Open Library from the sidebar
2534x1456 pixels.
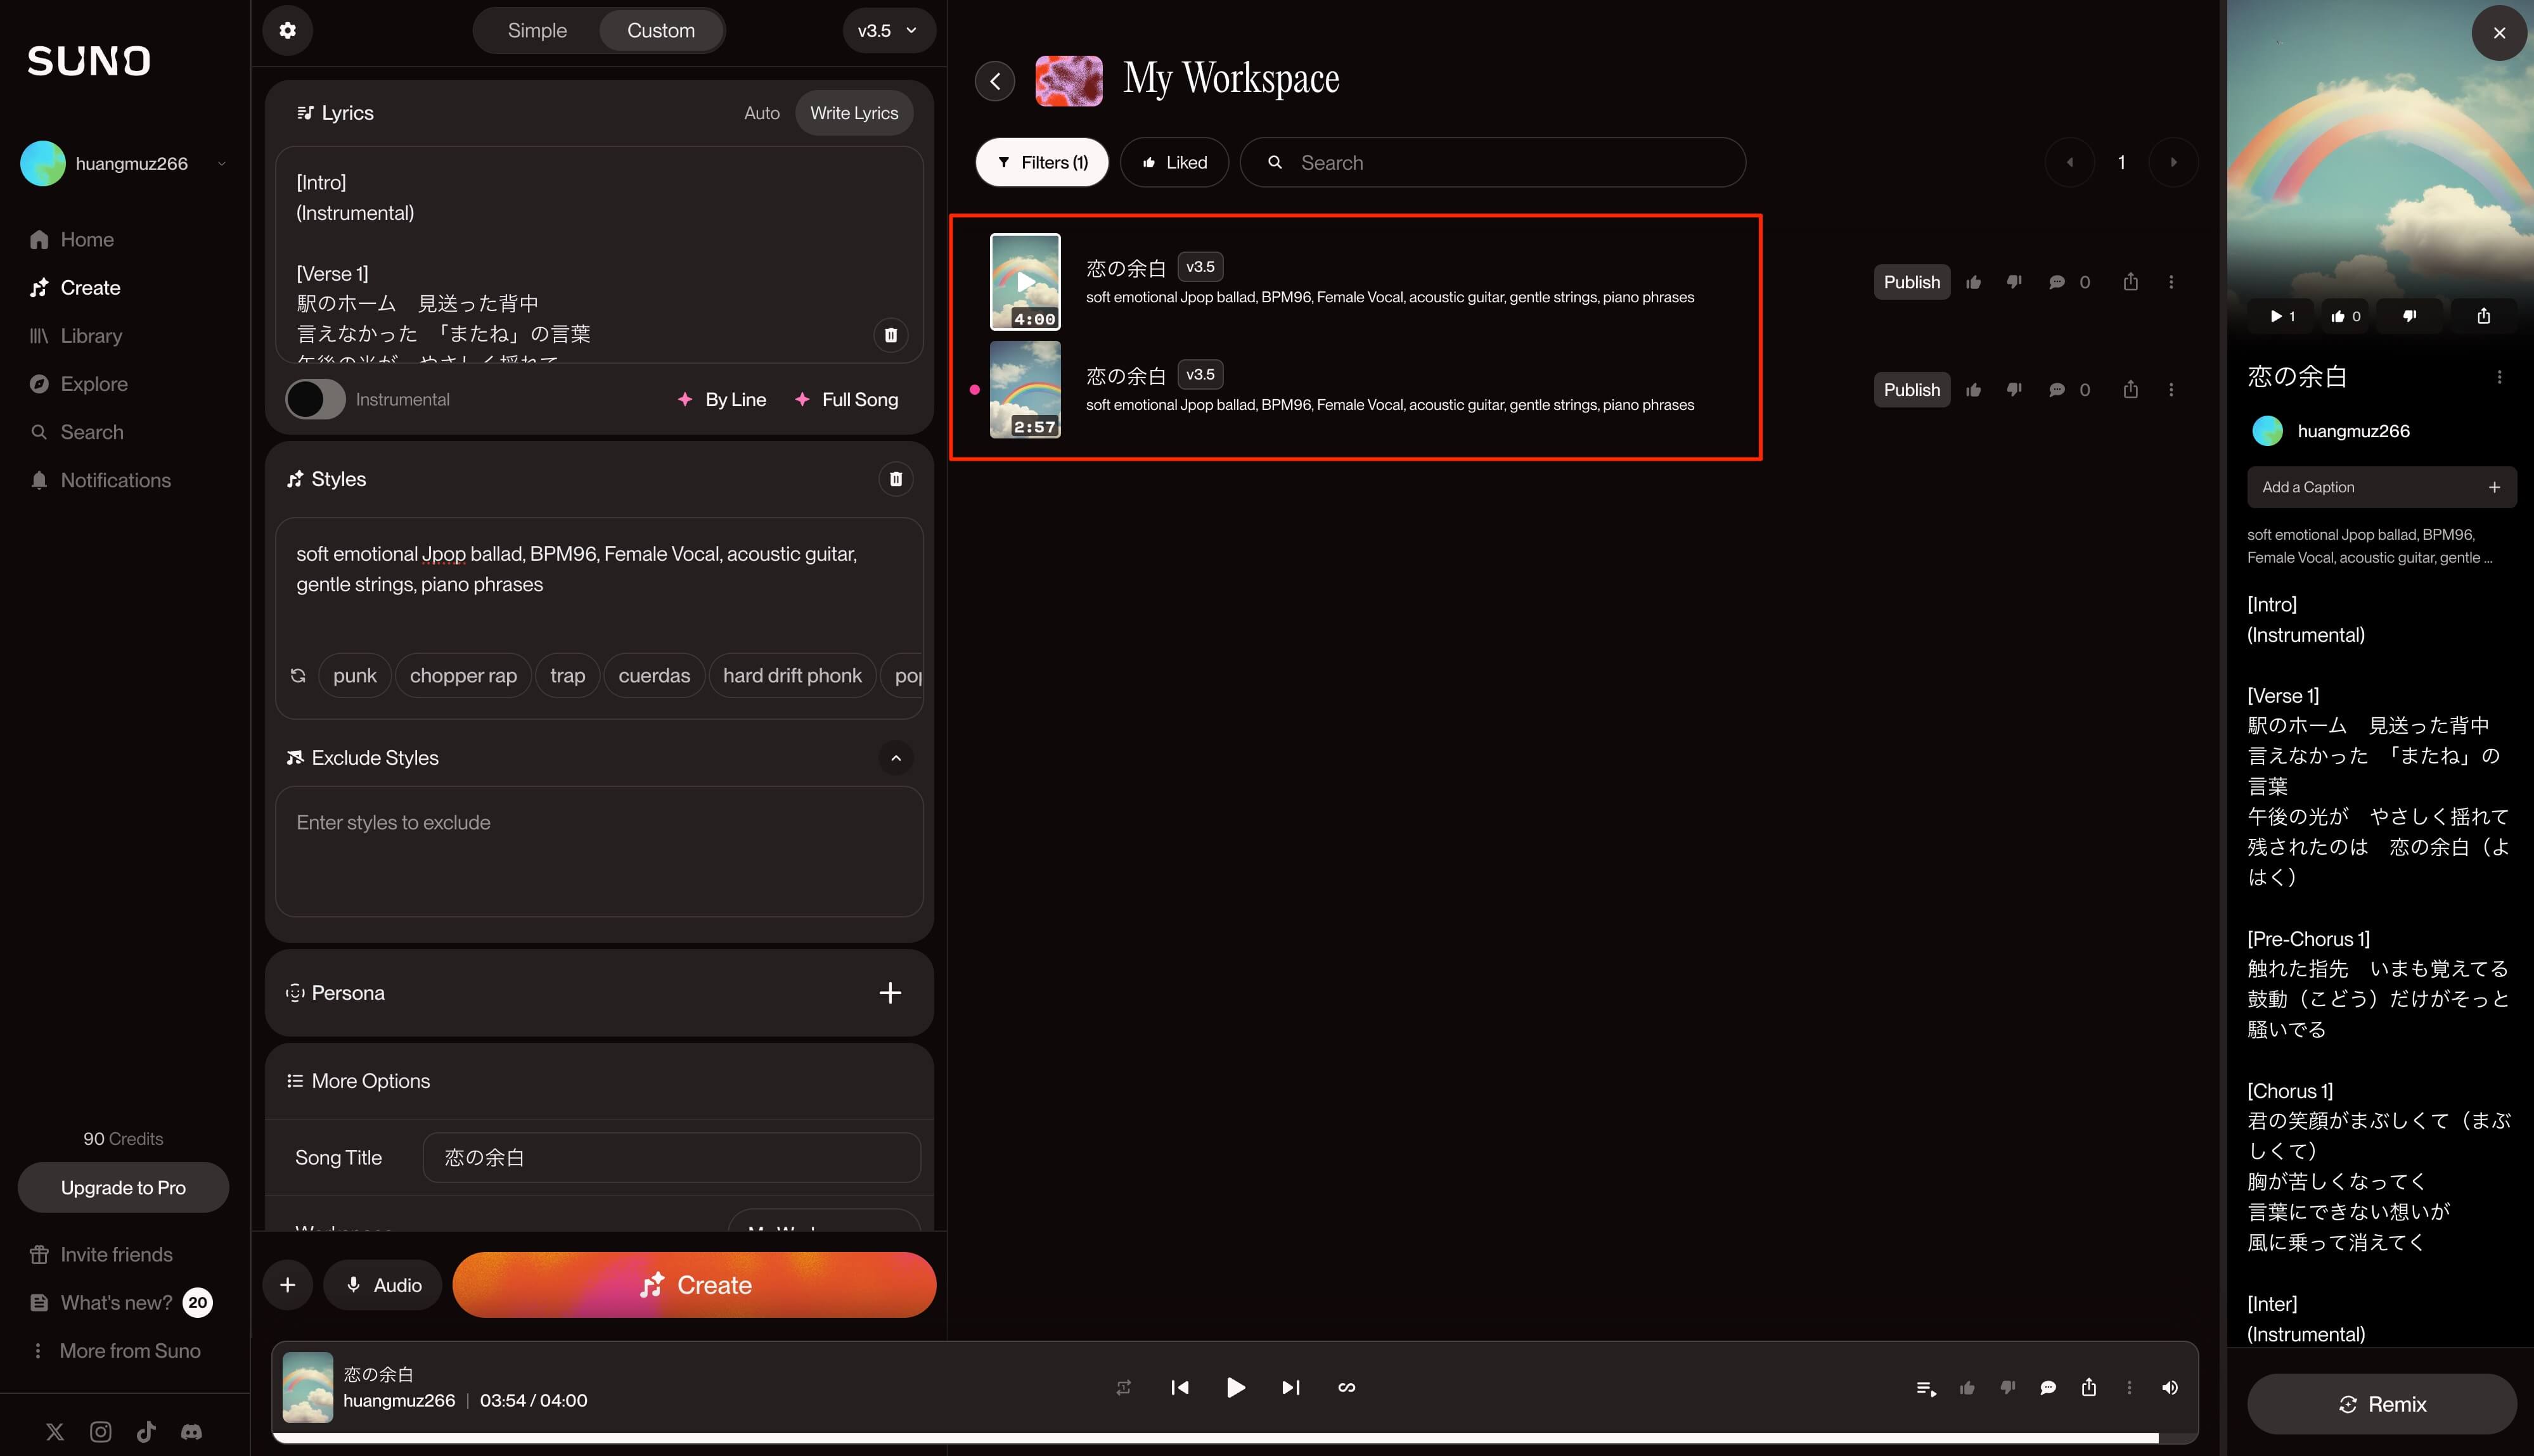(x=91, y=336)
